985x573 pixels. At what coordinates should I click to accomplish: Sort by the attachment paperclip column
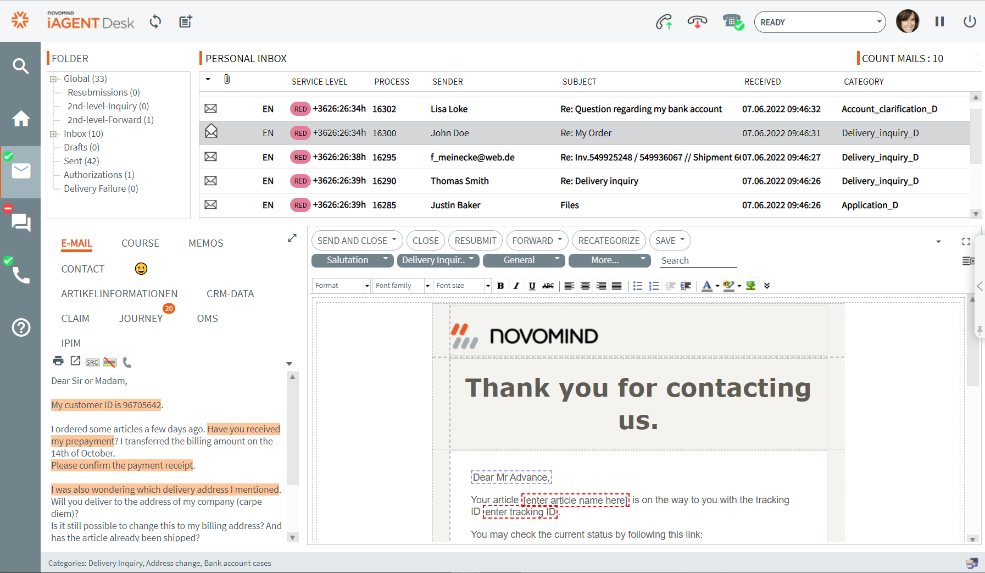227,80
